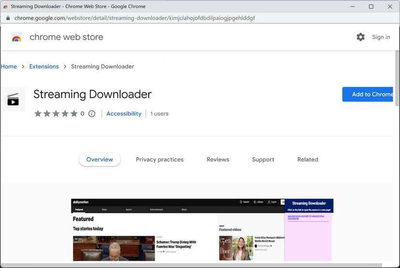Select the Overview tab

pos(99,160)
